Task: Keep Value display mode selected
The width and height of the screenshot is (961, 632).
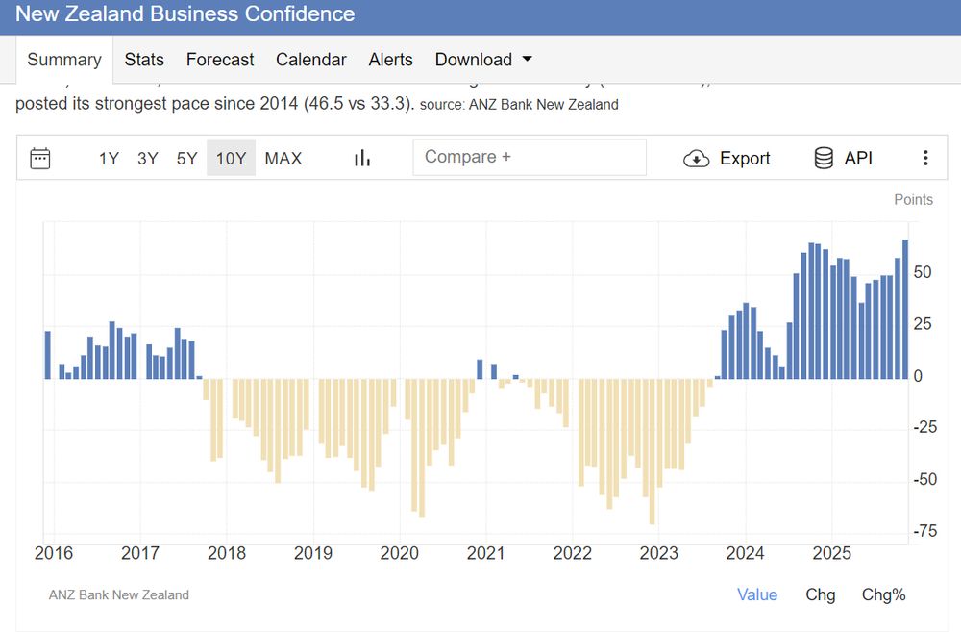Action: point(757,594)
